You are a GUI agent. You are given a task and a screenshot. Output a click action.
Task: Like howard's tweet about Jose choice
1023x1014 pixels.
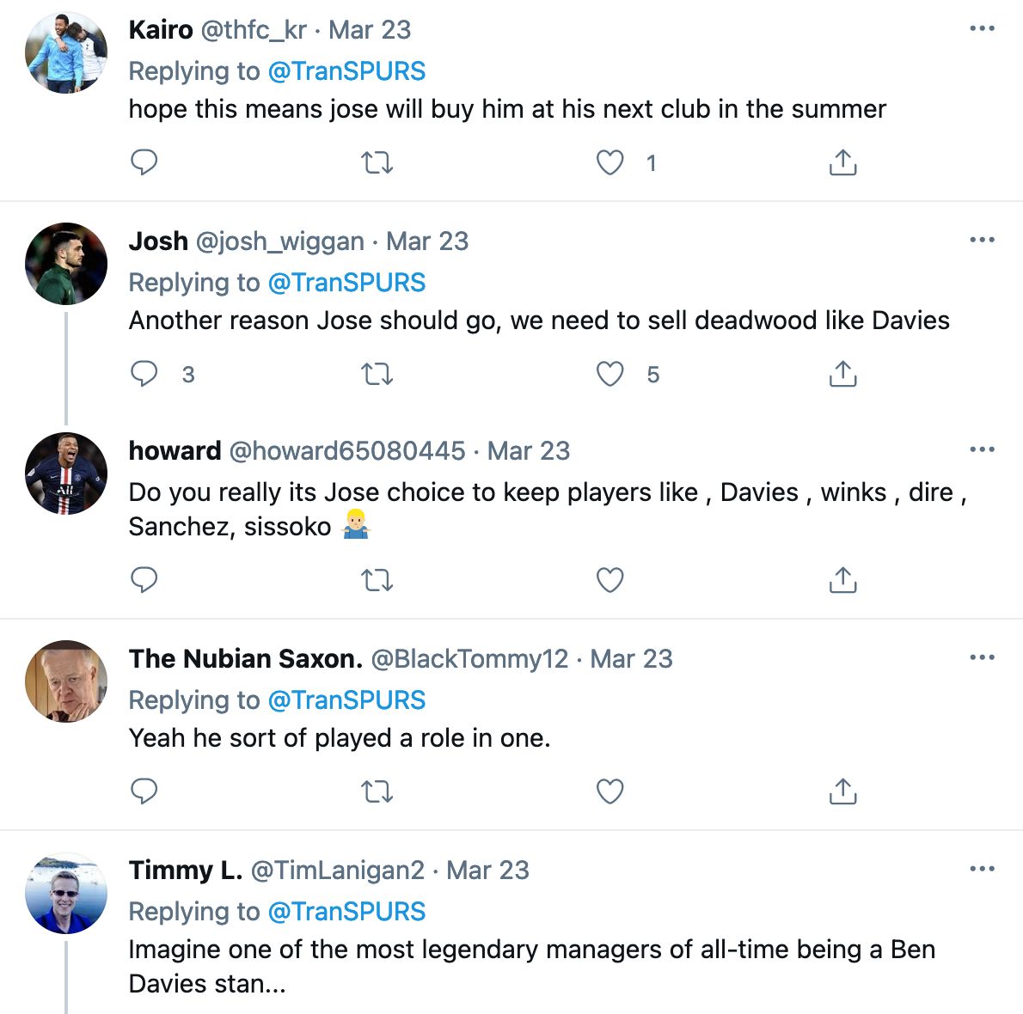[x=610, y=580]
